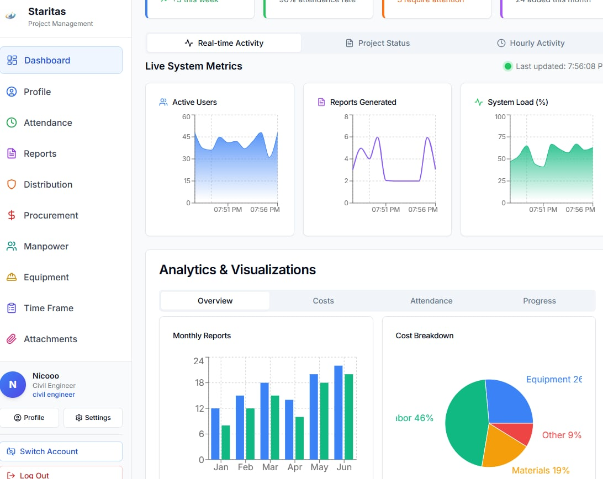Switch to the Attendance analytics tab
Image resolution: width=603 pixels, height=479 pixels.
[431, 301]
